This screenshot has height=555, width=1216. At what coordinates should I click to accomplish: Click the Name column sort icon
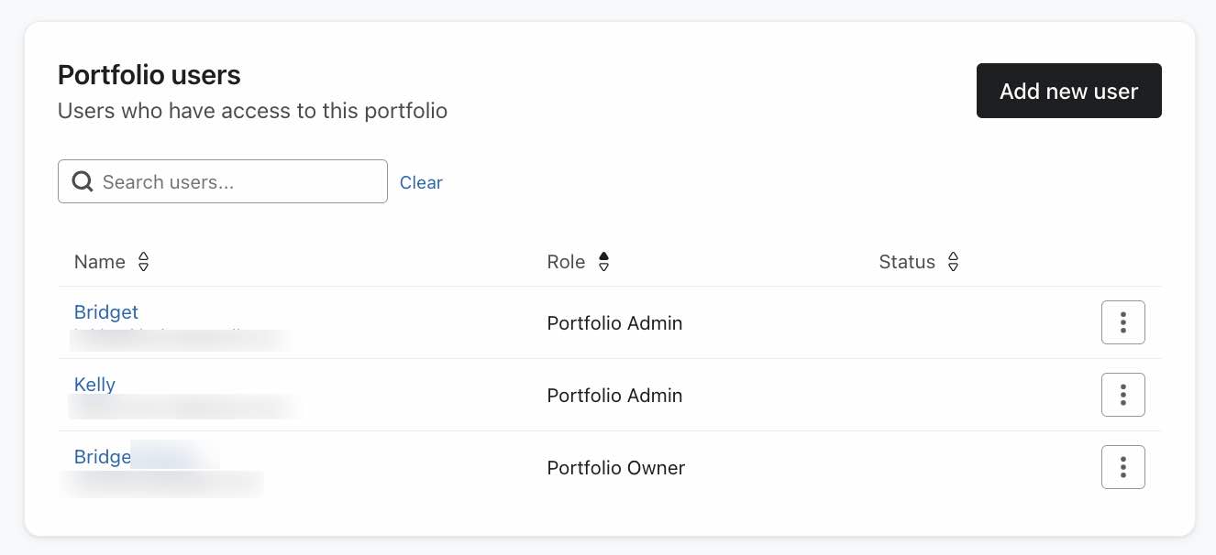pos(144,262)
